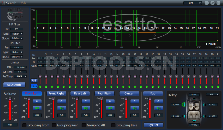This screenshot has width=223, height=130.
Task: Flip Rear Left phase 0° button
Action: 86,101
